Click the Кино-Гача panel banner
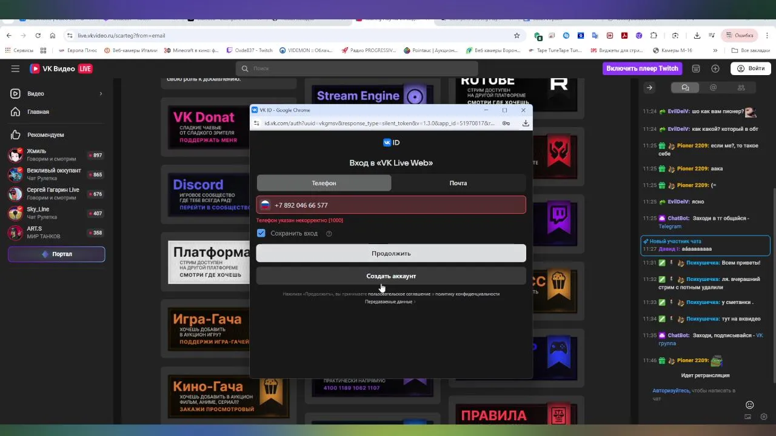The height and width of the screenshot is (436, 776). coord(228,397)
